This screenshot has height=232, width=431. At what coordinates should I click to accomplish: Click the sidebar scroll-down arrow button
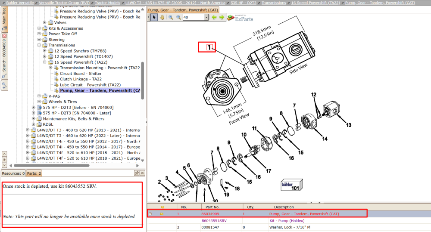(4, 165)
